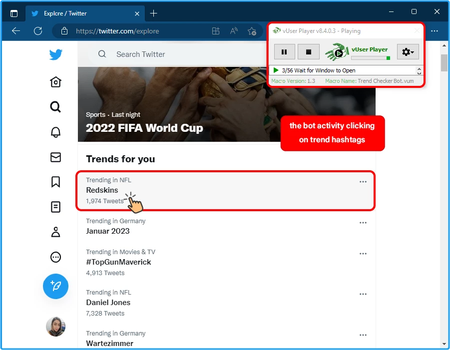Add page to favorites star icon
450x350 pixels.
(252, 31)
